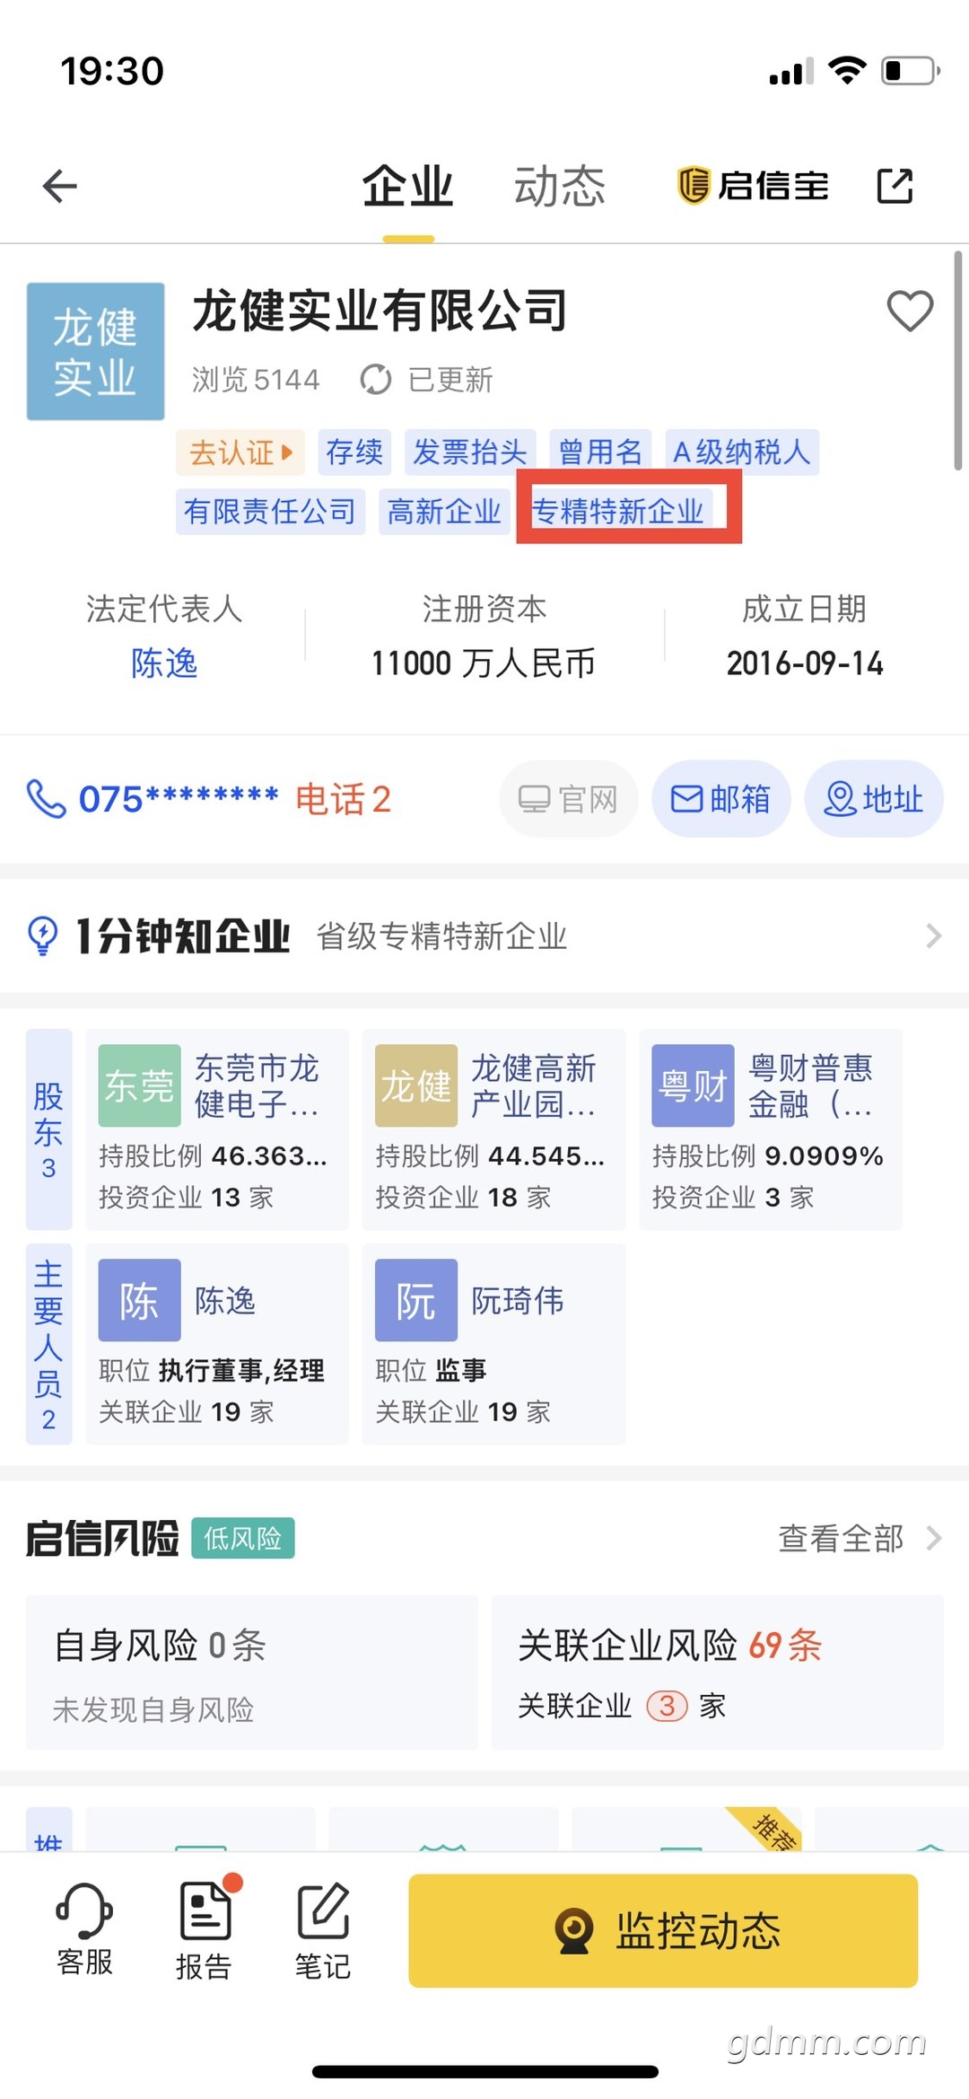Tap the circled 3 关联企业 count
The width and height of the screenshot is (969, 2099).
click(x=668, y=1706)
